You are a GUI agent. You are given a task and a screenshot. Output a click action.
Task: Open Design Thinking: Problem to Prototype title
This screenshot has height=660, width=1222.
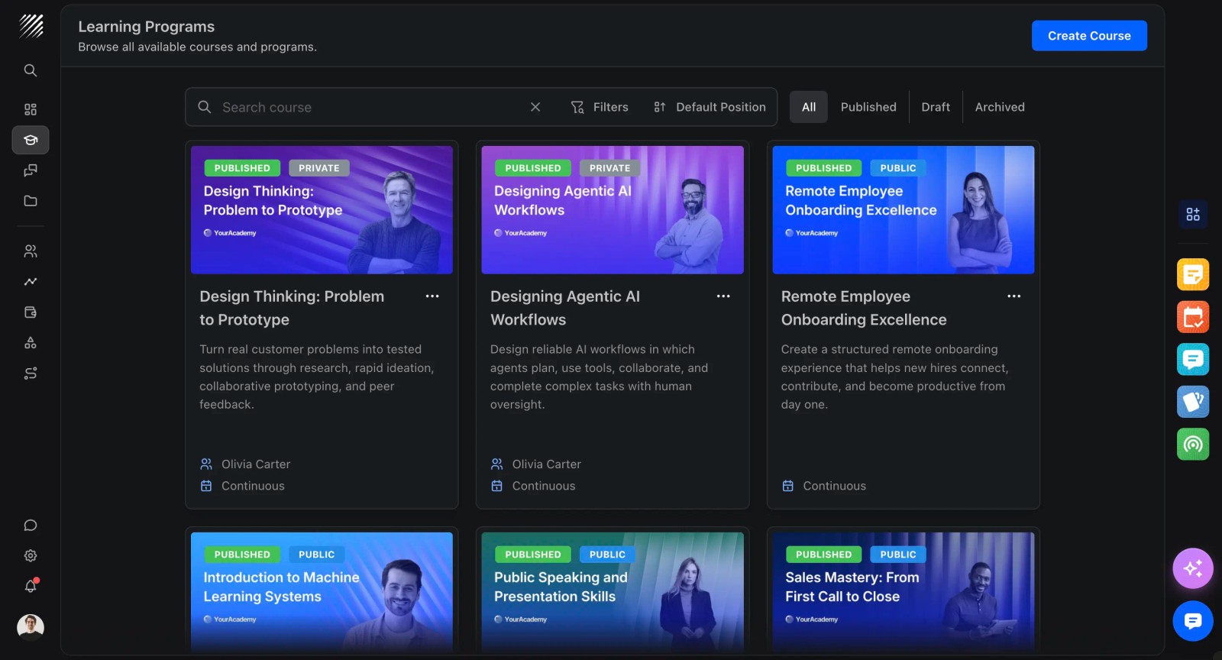[x=292, y=308]
